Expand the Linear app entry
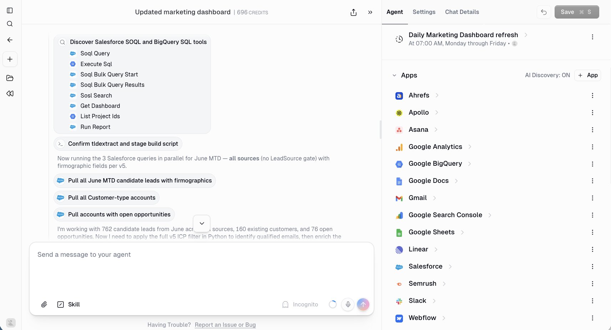This screenshot has width=611, height=330. (x=436, y=249)
